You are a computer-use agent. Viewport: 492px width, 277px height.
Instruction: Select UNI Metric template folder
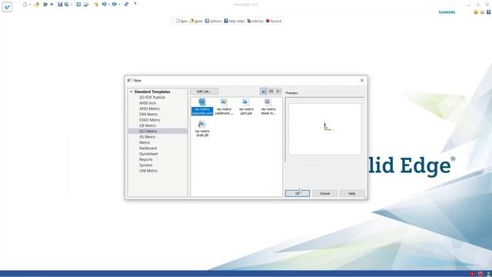[x=148, y=171]
